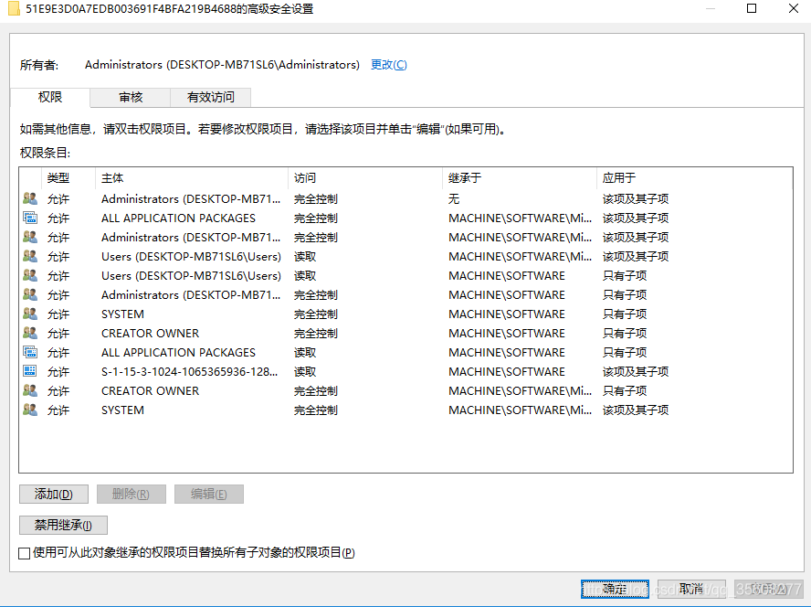The width and height of the screenshot is (811, 607).
Task: Click the package icon beside ALL APPLICATION PACKAGES full control entry
Action: [x=30, y=218]
